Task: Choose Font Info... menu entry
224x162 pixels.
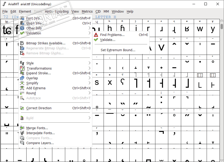Action: tap(55, 18)
